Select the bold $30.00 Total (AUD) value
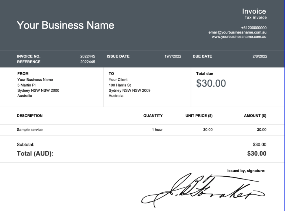The height and width of the screenshot is (211, 285). click(x=257, y=153)
